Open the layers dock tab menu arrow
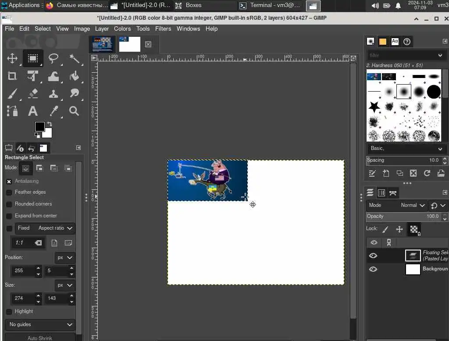The width and height of the screenshot is (449, 341). point(445,193)
